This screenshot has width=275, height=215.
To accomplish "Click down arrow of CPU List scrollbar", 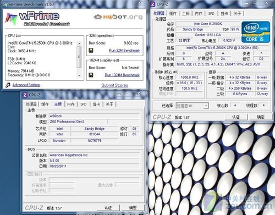I will pyautogui.click(x=79, y=75).
